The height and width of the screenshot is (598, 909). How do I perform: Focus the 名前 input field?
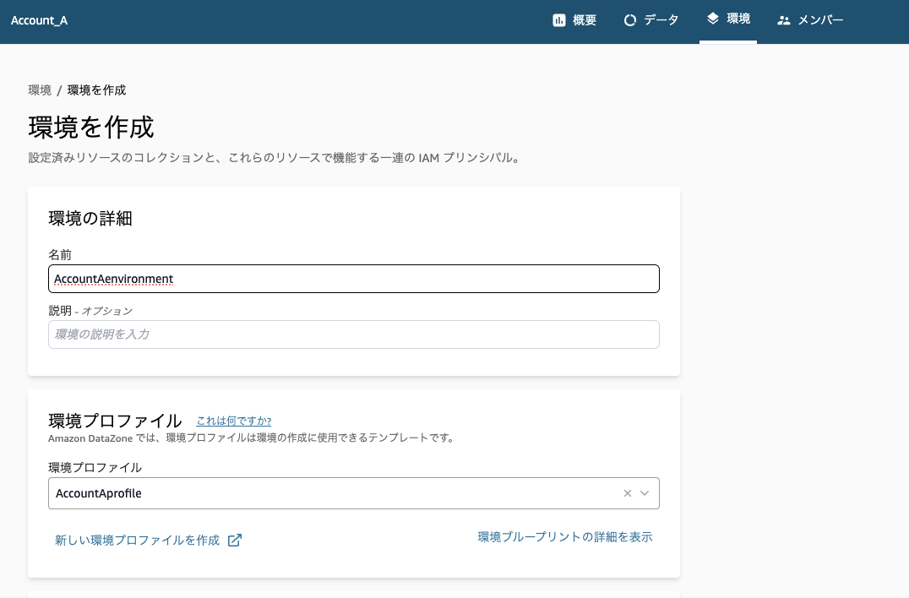[353, 278]
